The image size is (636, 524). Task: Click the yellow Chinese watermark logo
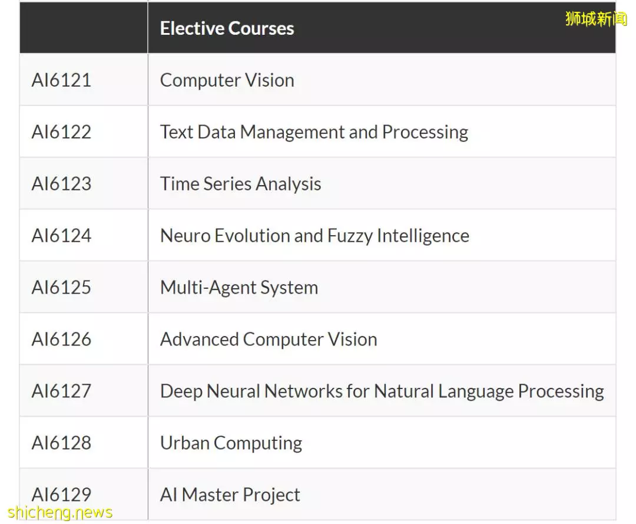596,19
